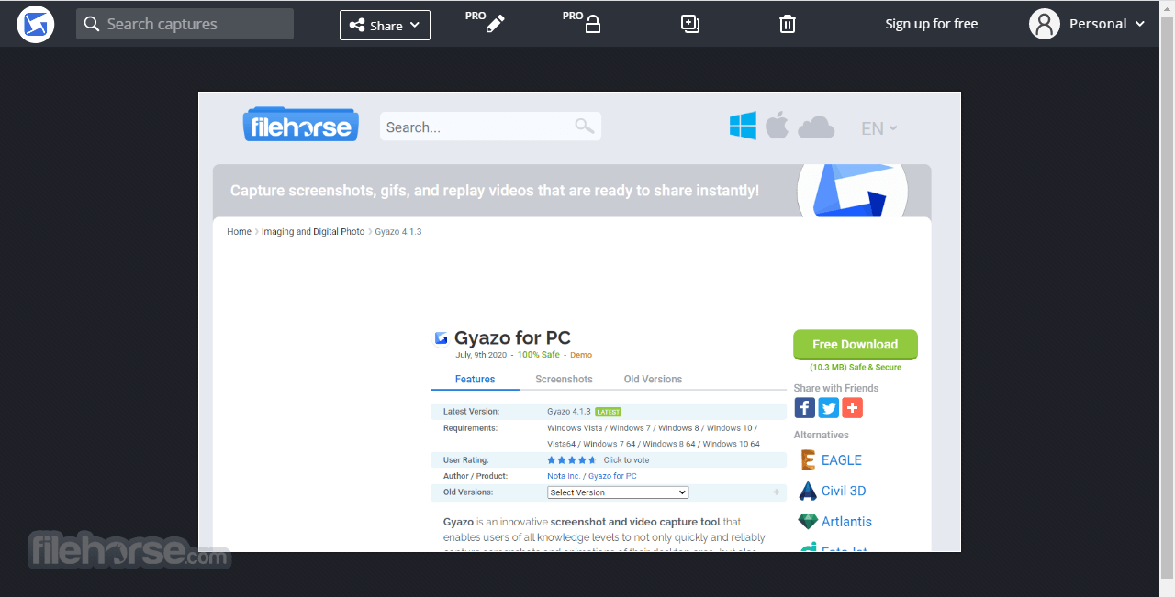
Task: Click the Gyazo logo icon
Action: tap(35, 24)
